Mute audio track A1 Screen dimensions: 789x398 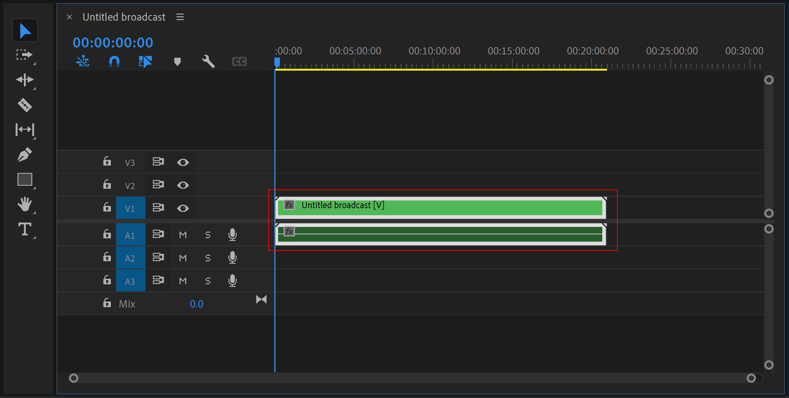[x=183, y=235]
